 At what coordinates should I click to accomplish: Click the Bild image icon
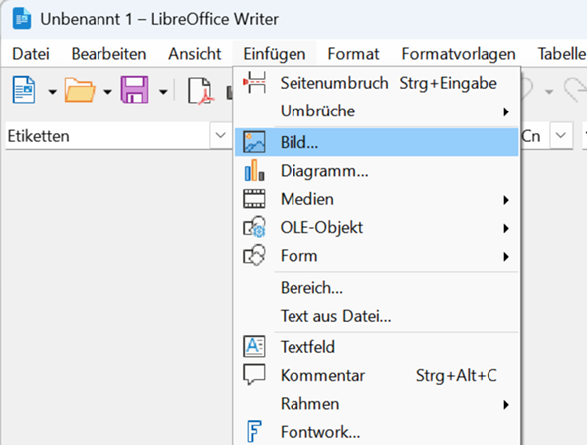tap(254, 142)
